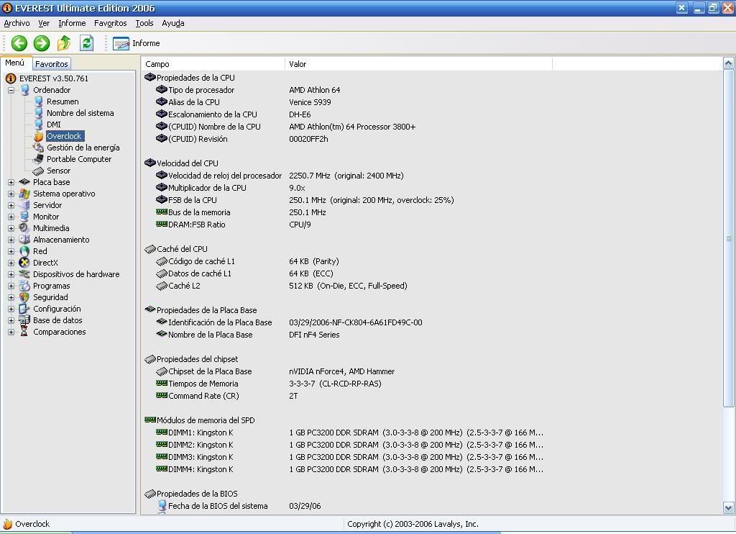Select the DMI tree item
This screenshot has width=736, height=534.
tap(53, 125)
